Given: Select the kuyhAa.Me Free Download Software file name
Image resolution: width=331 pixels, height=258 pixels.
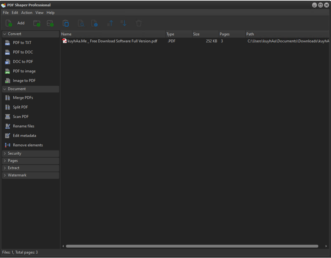Looking at the screenshot, I should point(112,41).
